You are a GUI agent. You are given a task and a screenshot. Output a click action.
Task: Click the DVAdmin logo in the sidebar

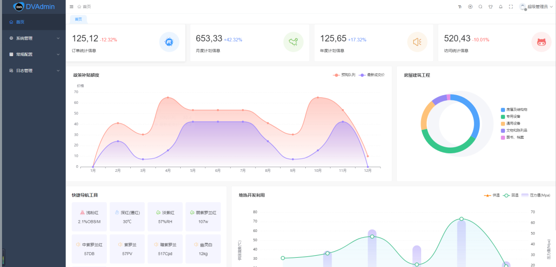33,6
